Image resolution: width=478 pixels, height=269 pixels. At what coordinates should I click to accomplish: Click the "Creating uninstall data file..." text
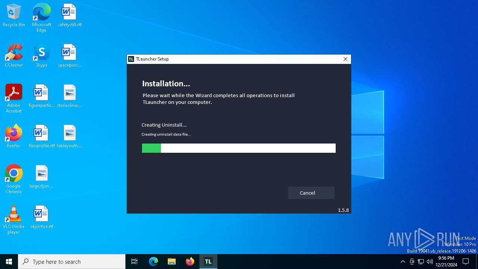(166, 134)
